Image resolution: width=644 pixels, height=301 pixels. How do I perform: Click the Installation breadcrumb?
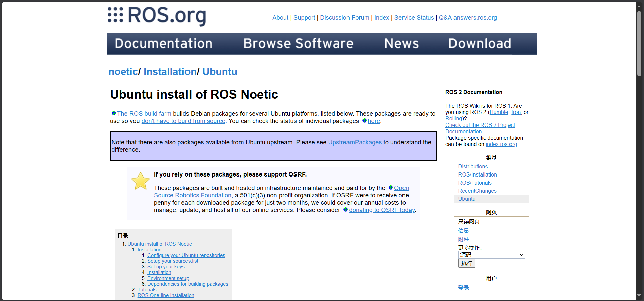tap(170, 72)
